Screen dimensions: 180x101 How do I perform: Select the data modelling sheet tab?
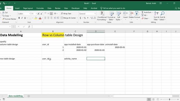[x=15, y=96]
